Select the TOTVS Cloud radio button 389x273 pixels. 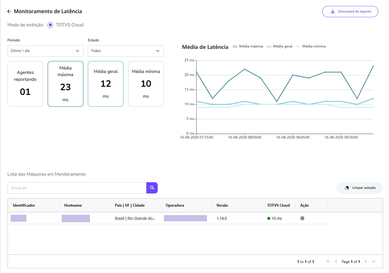[x=50, y=25]
